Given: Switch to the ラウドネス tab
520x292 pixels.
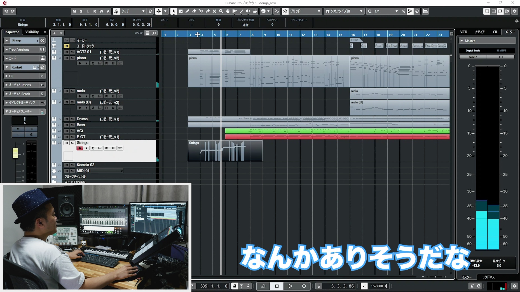Looking at the screenshot, I should (x=488, y=277).
